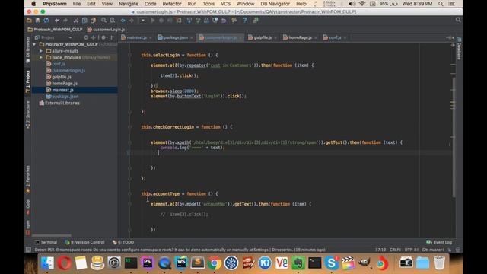Click the Debug bug icon in toolbar
Screen dimensions: 487x274
click(x=161, y=21)
